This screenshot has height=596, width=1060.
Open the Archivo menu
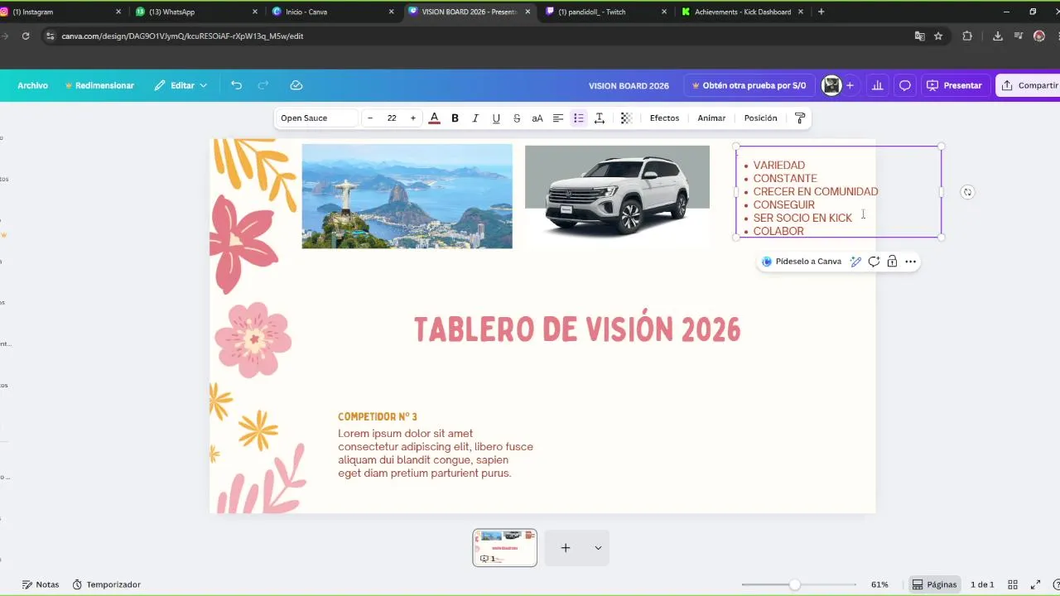pos(33,85)
